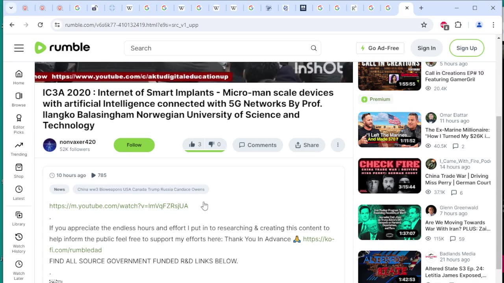The width and height of the screenshot is (504, 283).
Task: Open the browser extensions puzzle icon
Action: (x=458, y=25)
